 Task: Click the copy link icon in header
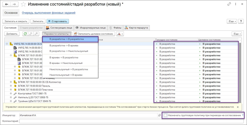point(229,4)
